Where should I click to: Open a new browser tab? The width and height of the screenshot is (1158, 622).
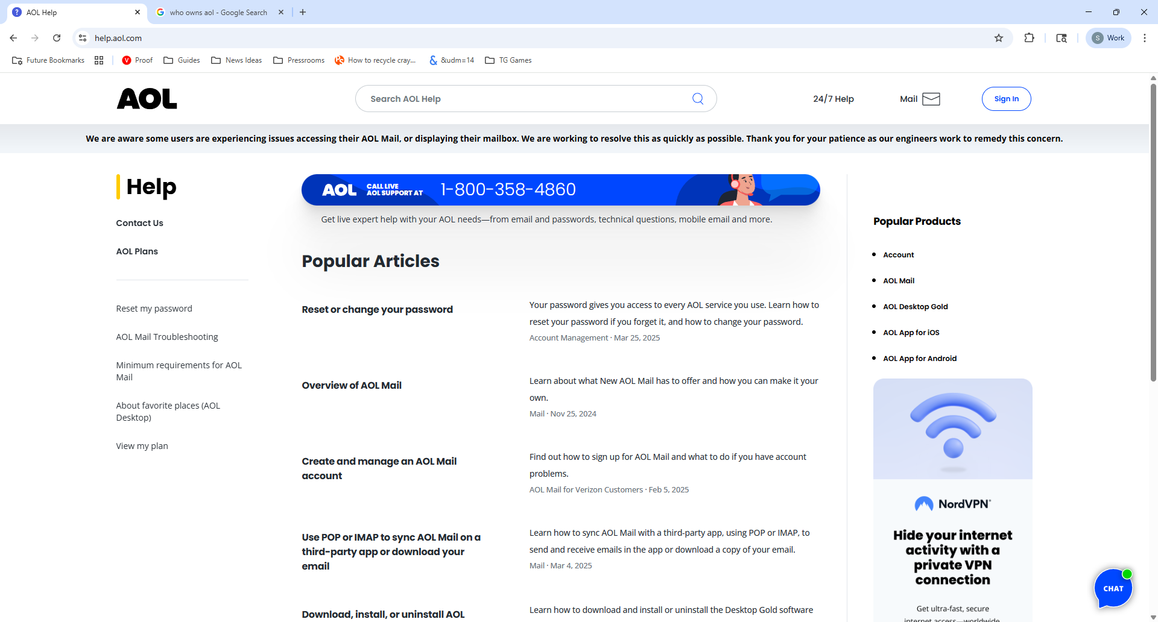coord(303,12)
